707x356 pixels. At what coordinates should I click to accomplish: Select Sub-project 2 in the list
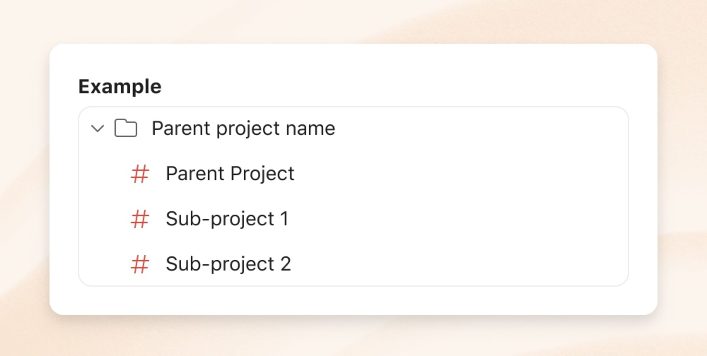tap(228, 264)
